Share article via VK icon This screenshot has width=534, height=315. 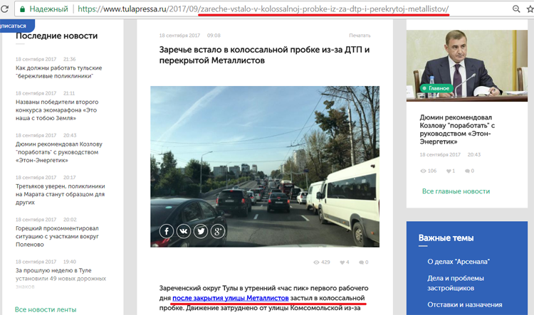click(183, 231)
